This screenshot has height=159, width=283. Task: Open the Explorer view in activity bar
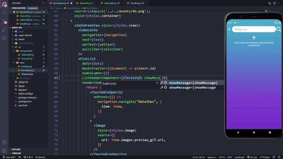tap(4, 4)
